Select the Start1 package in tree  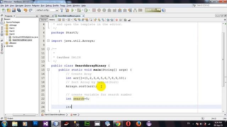pos(12,28)
